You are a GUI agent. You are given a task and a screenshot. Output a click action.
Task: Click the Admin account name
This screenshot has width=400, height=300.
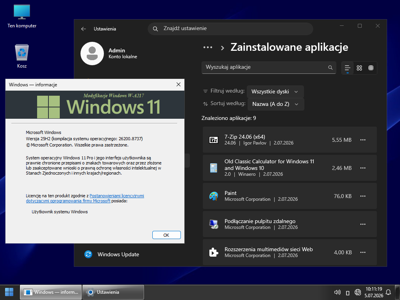pos(116,50)
